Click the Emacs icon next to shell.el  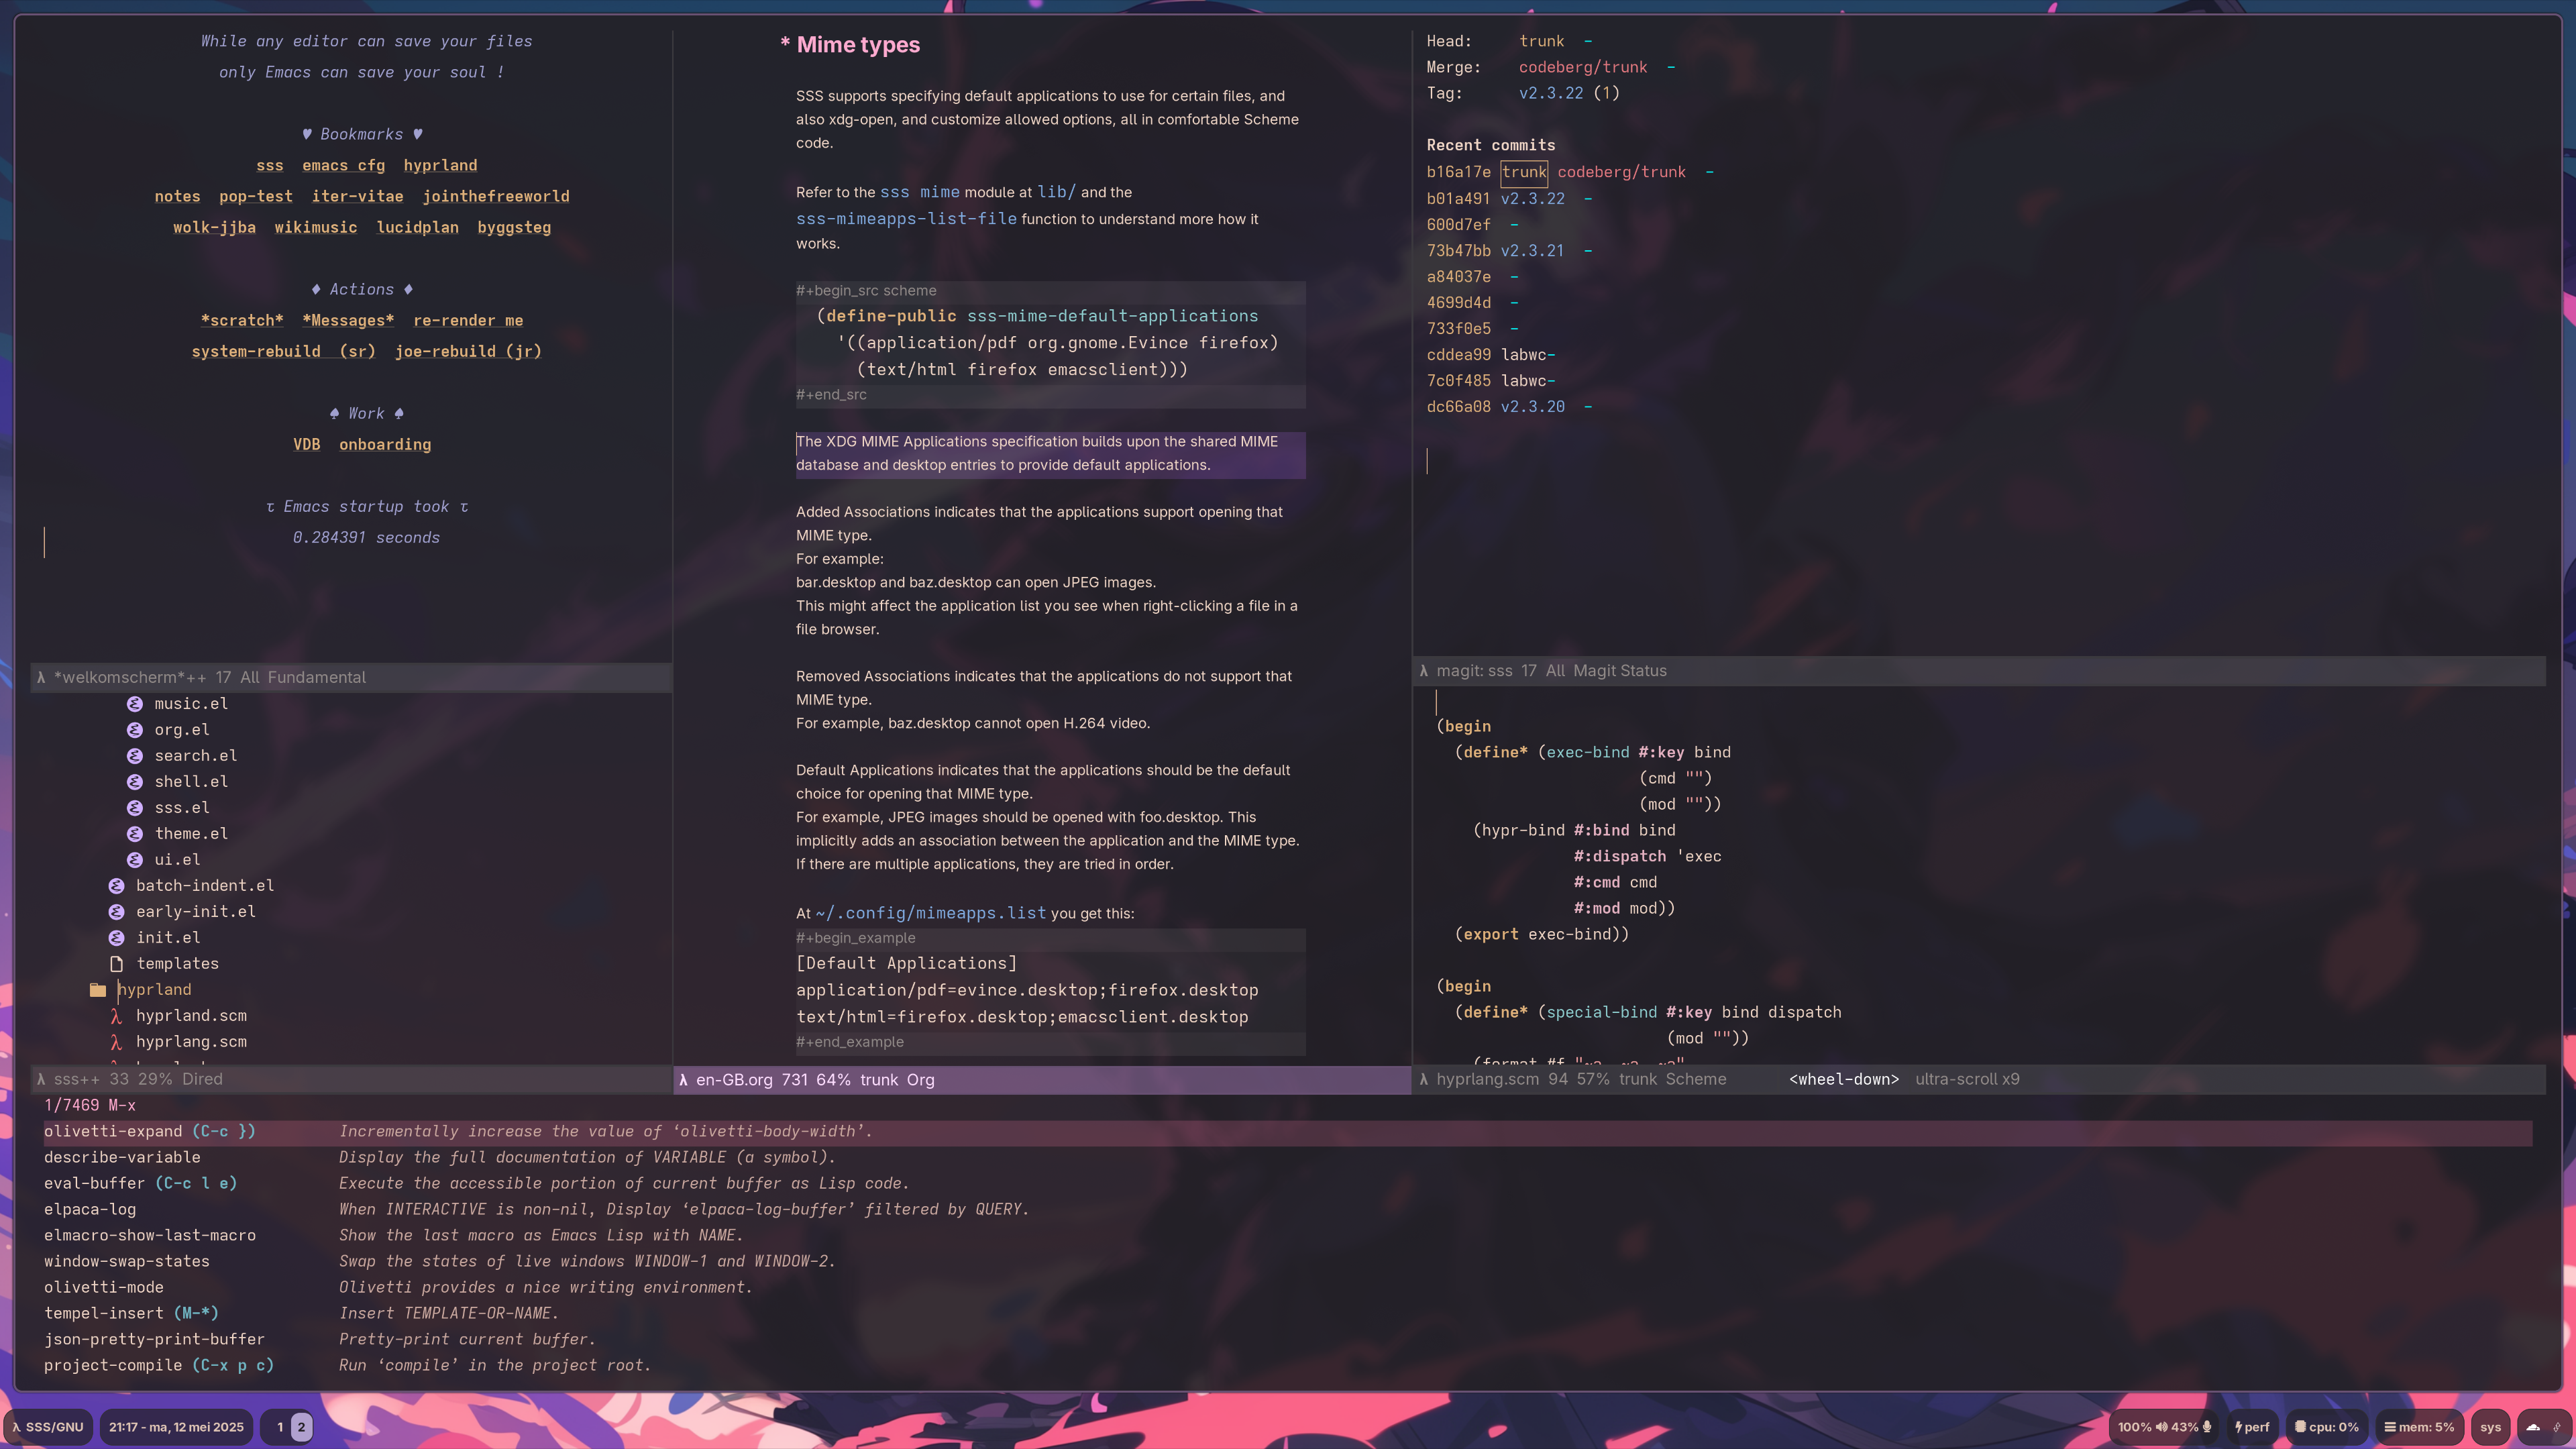(x=135, y=782)
